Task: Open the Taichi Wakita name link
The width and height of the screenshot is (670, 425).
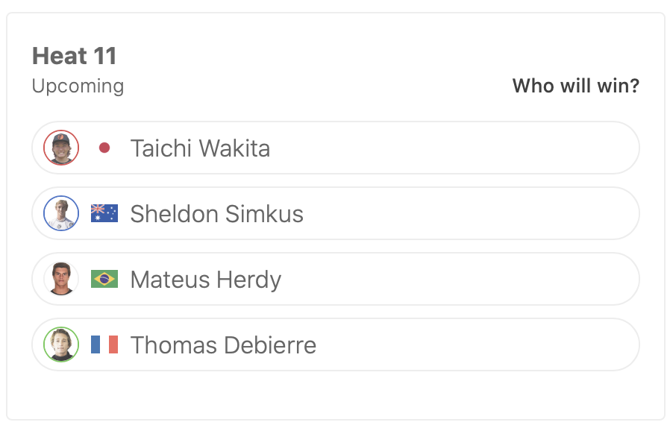Action: click(x=200, y=148)
